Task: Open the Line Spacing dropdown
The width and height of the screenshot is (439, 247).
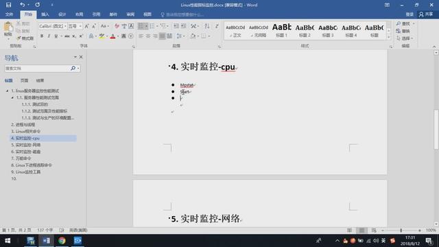Action: [180, 36]
